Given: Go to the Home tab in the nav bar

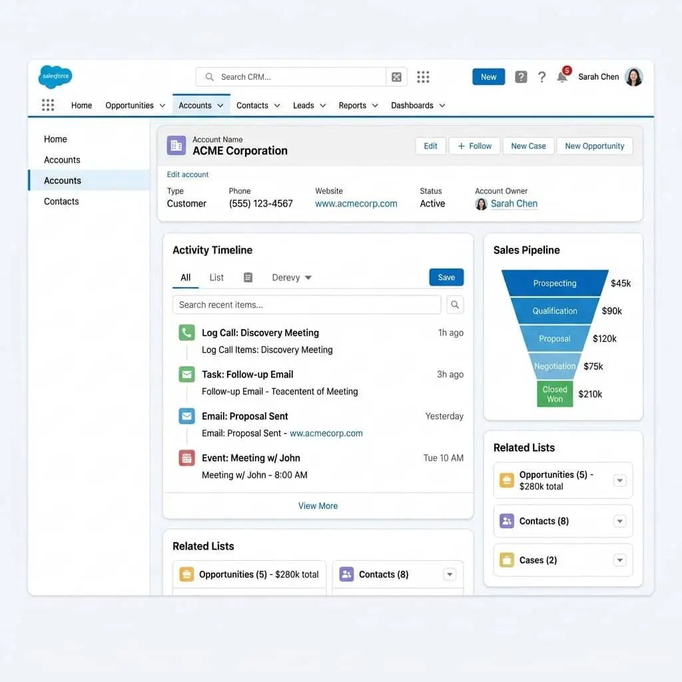Looking at the screenshot, I should tap(81, 105).
